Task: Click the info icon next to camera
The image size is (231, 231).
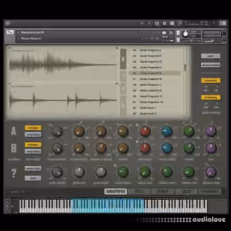Action: point(171,32)
